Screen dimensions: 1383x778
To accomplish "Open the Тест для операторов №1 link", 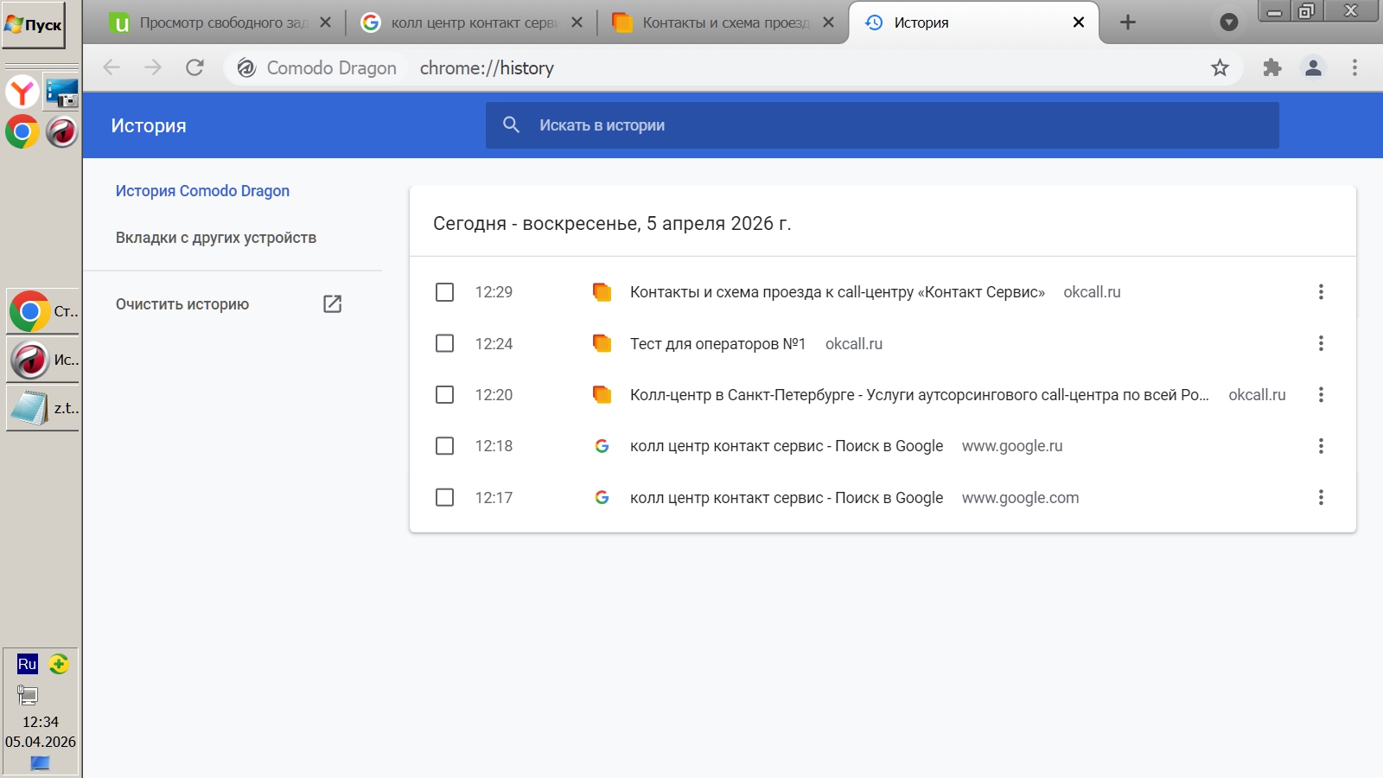I will [717, 344].
